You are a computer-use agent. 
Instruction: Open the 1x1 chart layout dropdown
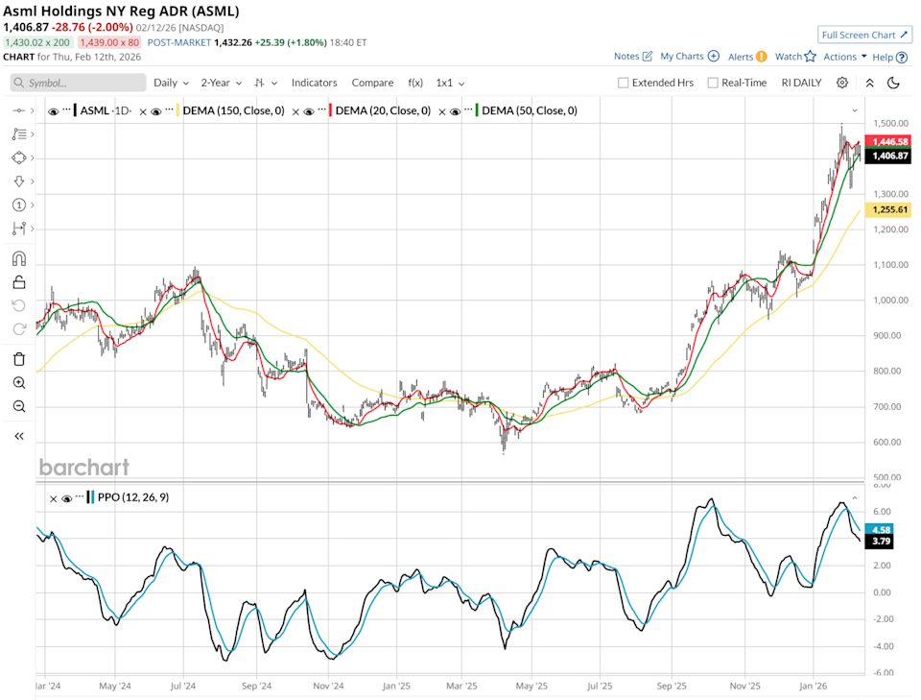(x=447, y=83)
